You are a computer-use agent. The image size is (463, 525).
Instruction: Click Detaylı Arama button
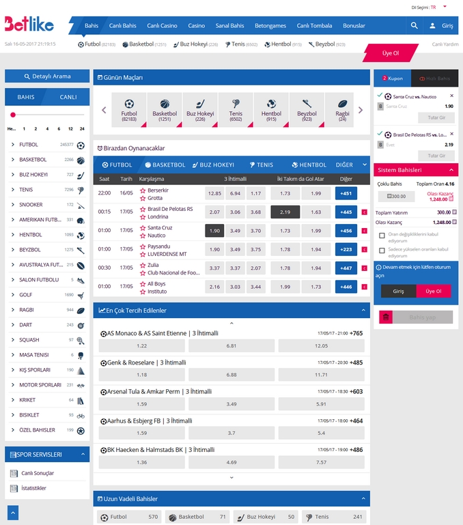point(47,76)
